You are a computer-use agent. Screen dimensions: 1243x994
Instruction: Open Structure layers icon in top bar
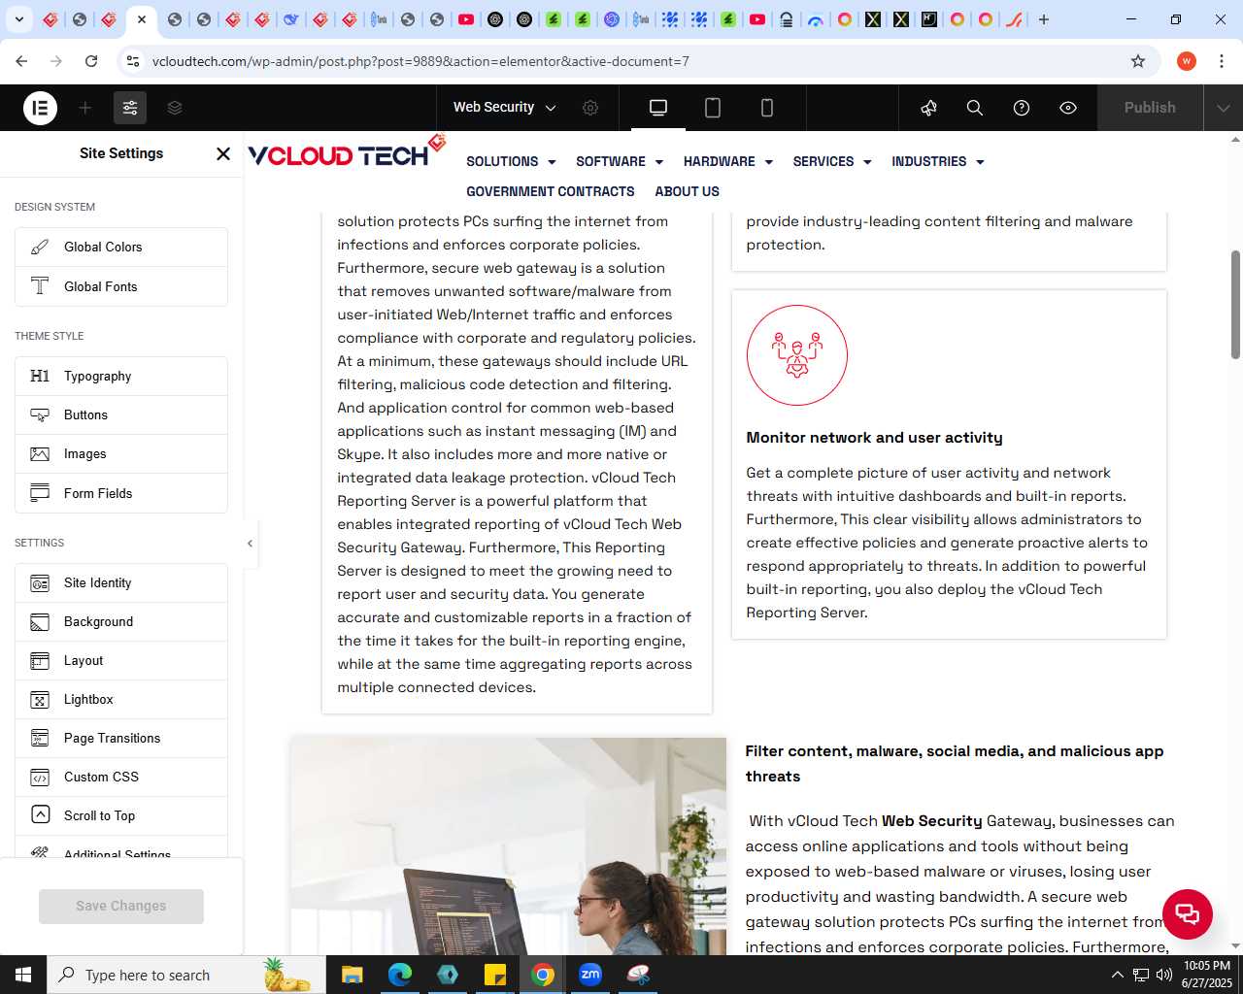pos(175,108)
